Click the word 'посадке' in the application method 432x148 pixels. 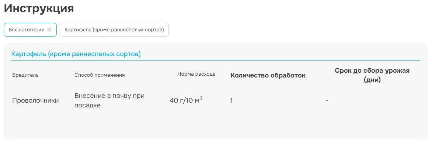coord(88,106)
